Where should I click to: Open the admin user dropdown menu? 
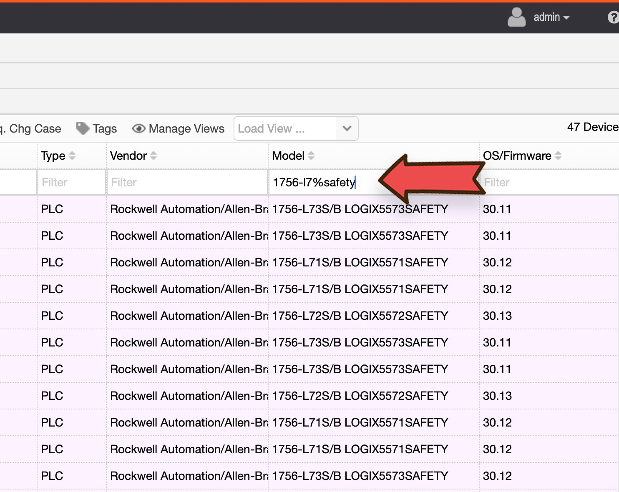point(551,17)
